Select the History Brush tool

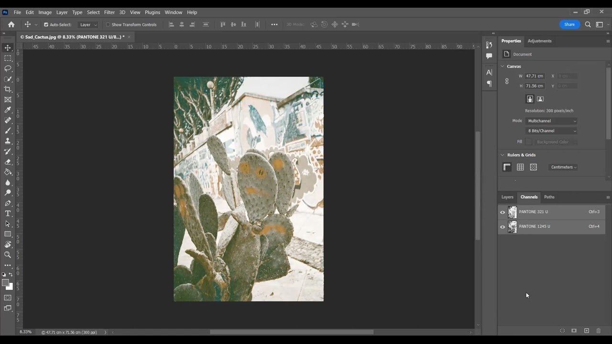8,151
